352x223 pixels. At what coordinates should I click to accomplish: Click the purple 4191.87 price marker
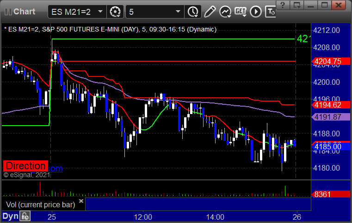click(x=331, y=117)
